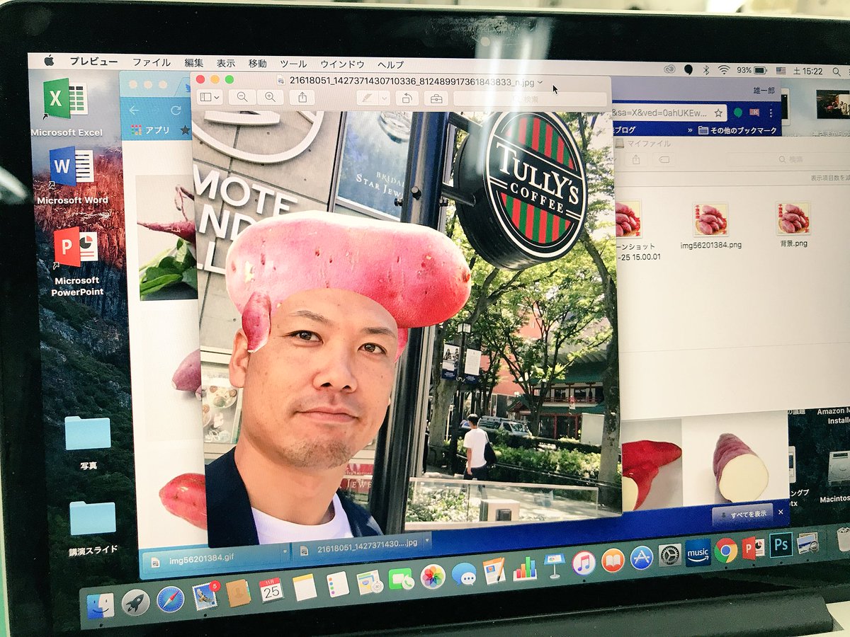Open iTunes from the Dock
Image resolution: width=850 pixels, height=637 pixels.
pos(584,563)
